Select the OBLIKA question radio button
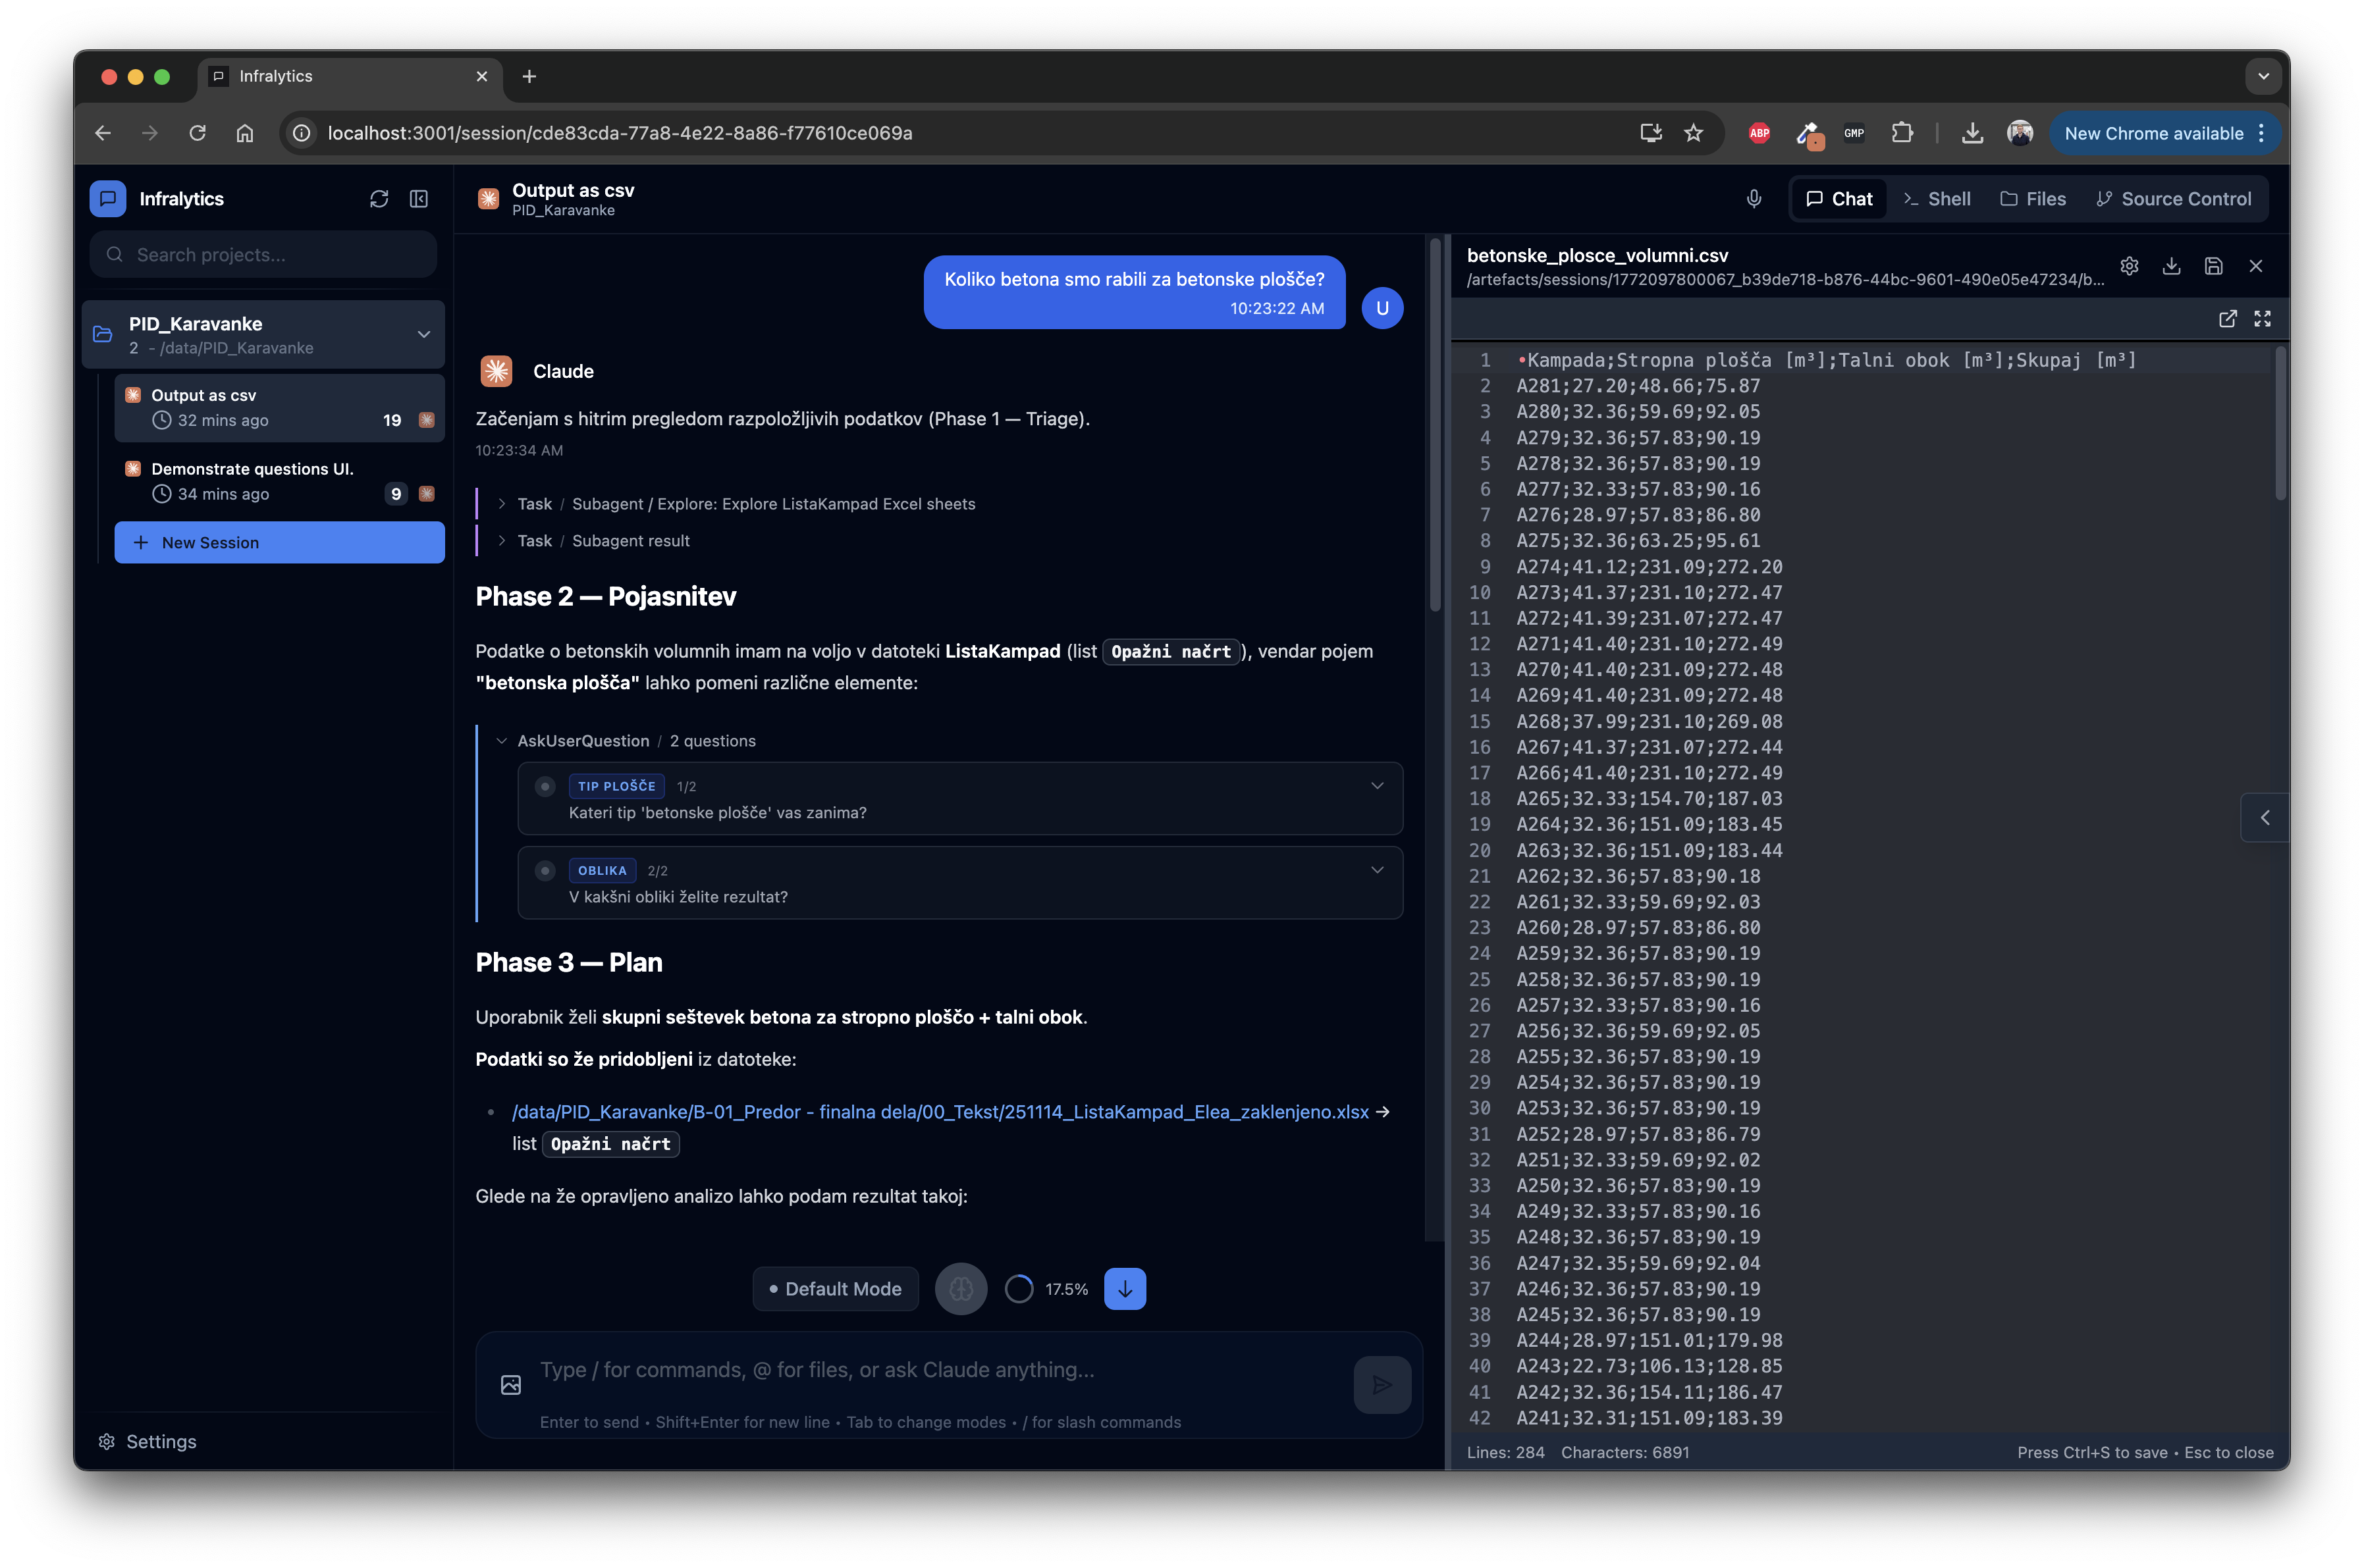Screen dimensions: 2364x1568 coord(544,870)
